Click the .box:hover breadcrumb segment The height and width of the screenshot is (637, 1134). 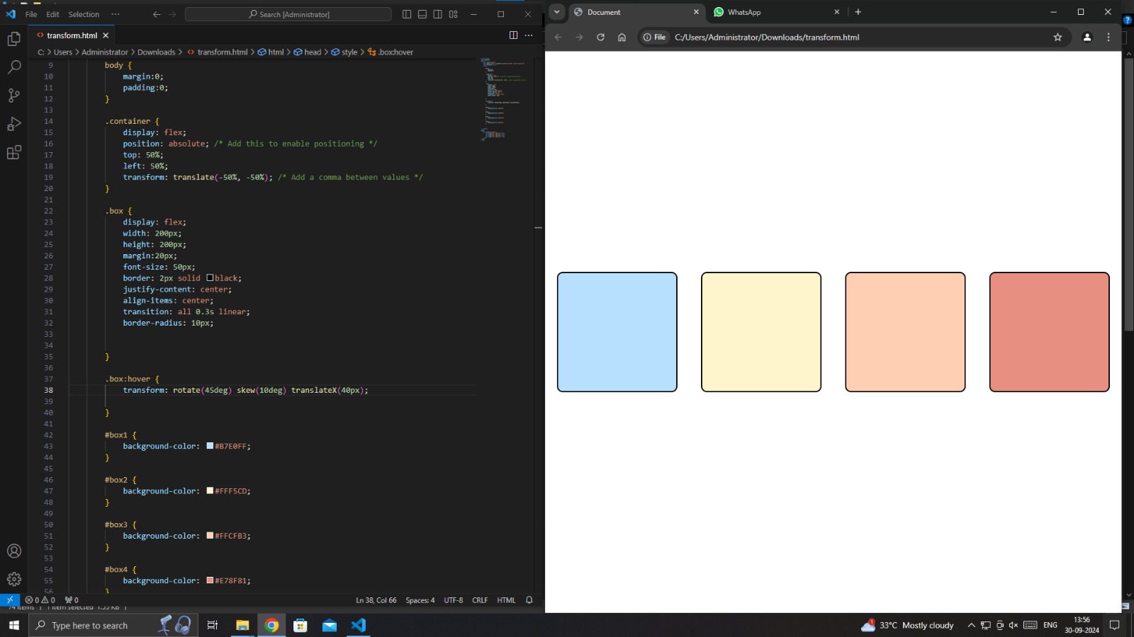[391, 52]
